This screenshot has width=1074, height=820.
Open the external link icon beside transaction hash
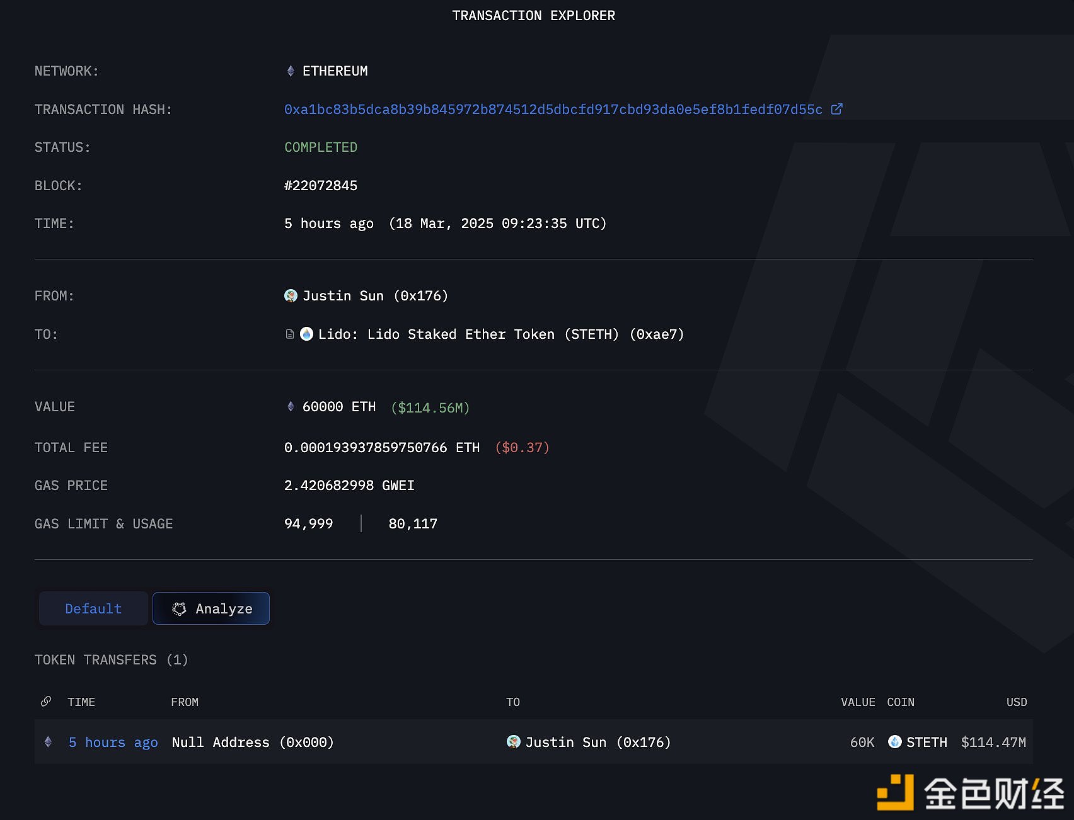point(836,109)
